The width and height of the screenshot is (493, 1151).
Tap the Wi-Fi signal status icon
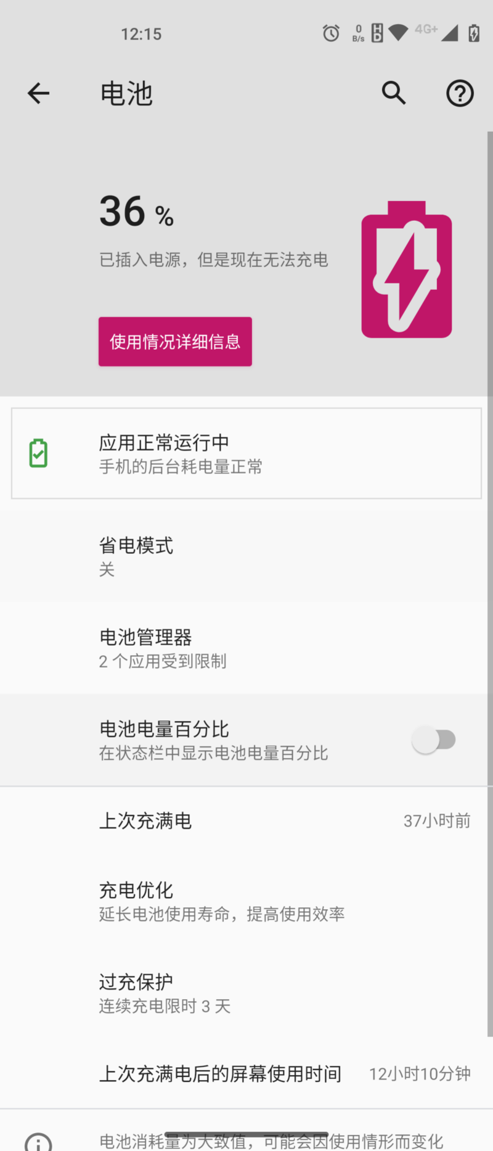tap(399, 33)
